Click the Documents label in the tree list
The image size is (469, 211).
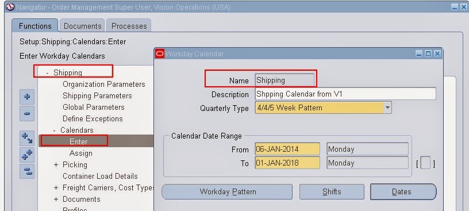pos(82,200)
